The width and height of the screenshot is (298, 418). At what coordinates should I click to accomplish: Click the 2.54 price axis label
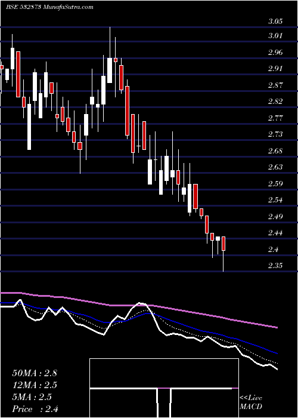pyautogui.click(x=275, y=200)
